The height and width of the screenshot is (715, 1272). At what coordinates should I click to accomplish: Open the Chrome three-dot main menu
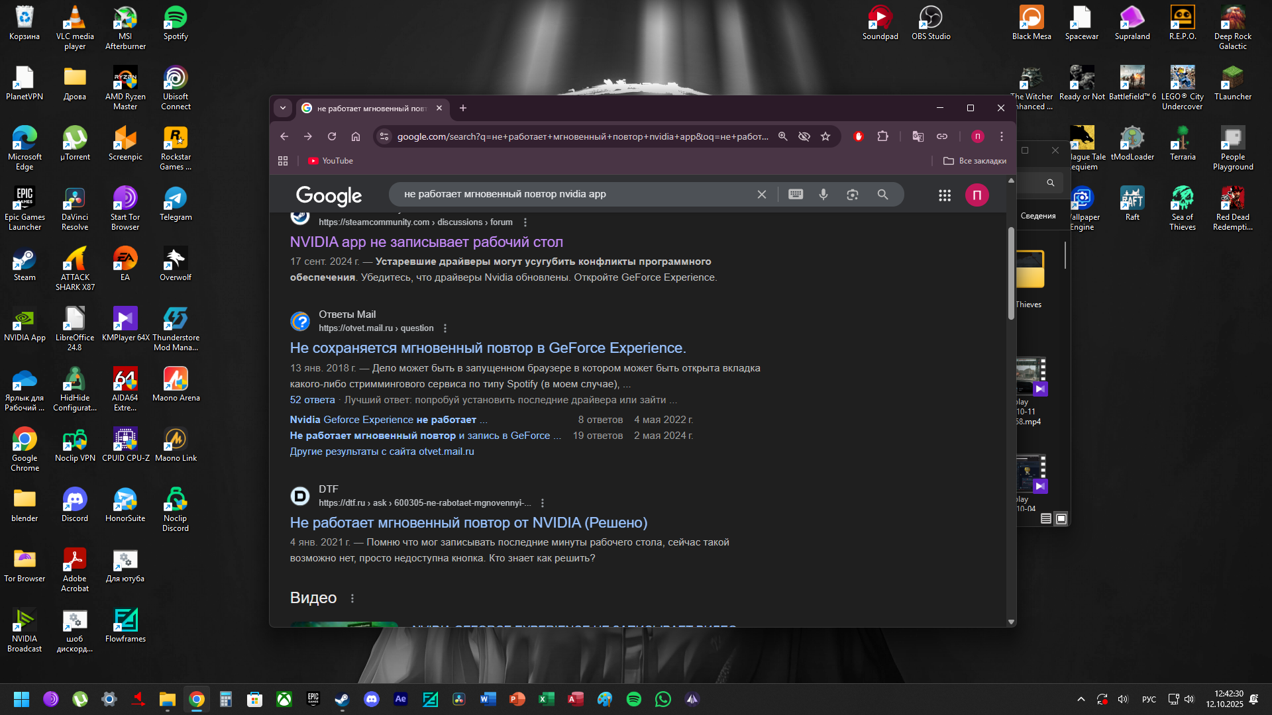tap(1002, 136)
